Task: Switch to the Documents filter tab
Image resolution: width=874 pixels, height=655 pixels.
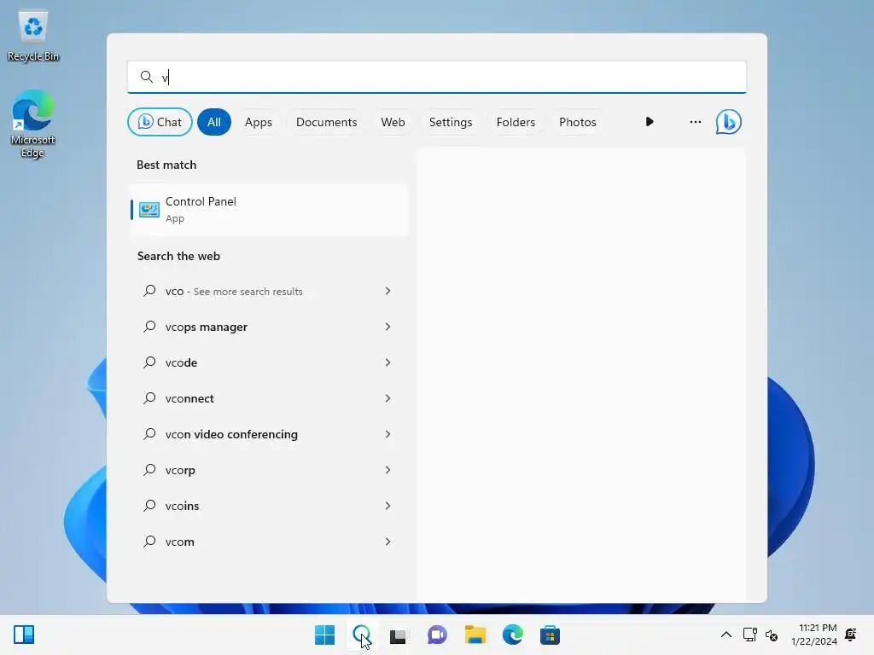Action: [x=327, y=122]
